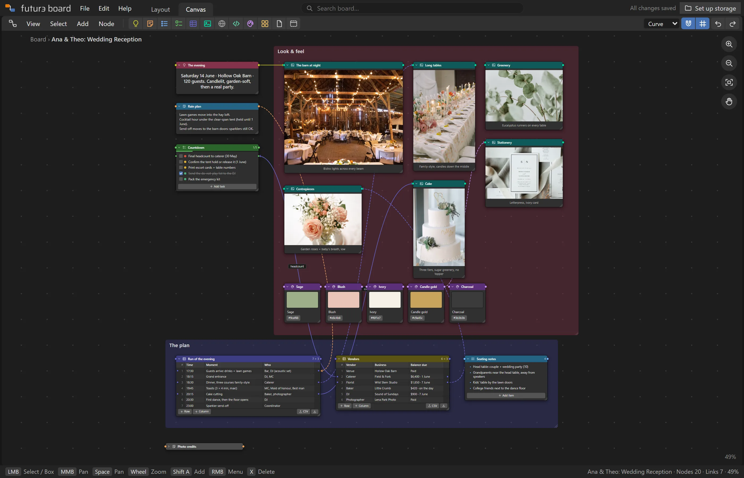Image resolution: width=744 pixels, height=478 pixels.
Task: Open the File menu
Action: (85, 8)
